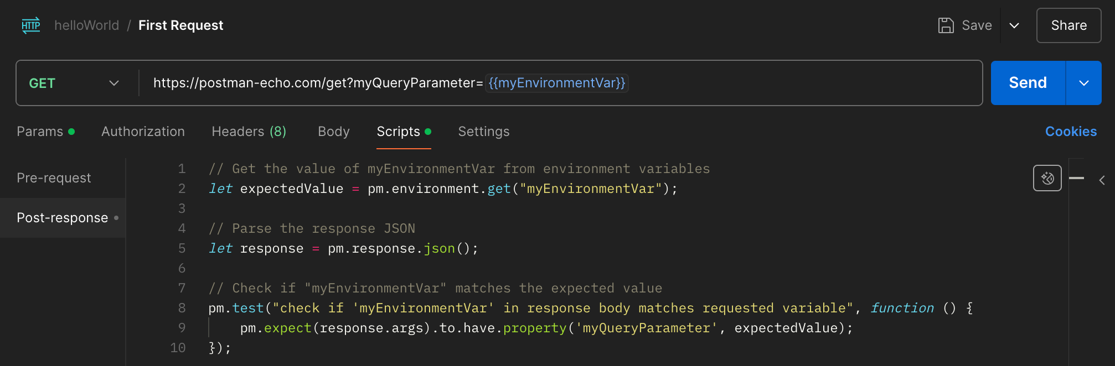Screen dimensions: 1115x366
Task: Click line number 1 in the editor
Action: pyautogui.click(x=182, y=169)
